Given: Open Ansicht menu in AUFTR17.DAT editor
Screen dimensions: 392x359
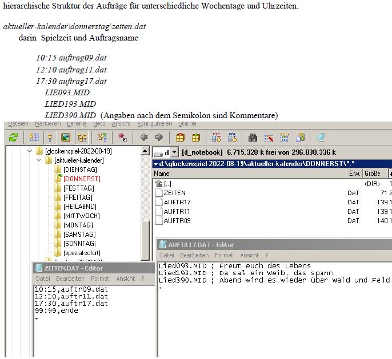Looking at the screenshot, I should (250, 255).
